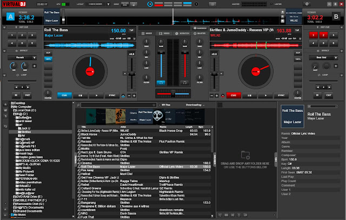Trigger hot cue 1 on deck A

click(12, 35)
